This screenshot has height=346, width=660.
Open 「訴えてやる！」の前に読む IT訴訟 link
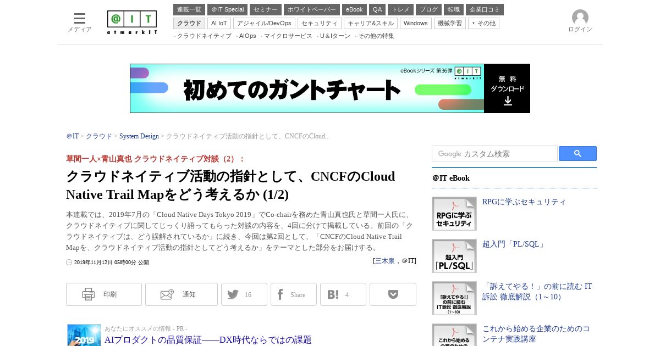tap(537, 292)
